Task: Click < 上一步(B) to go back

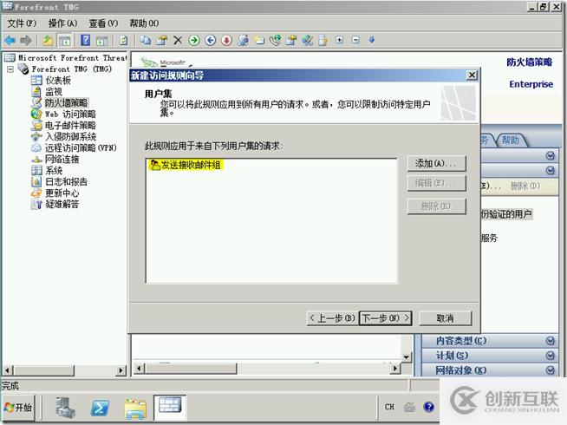Action: click(x=332, y=318)
